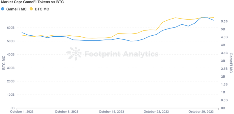Select the October 8, 2023 x-axis label
The width and height of the screenshot is (234, 114).
coord(66,111)
